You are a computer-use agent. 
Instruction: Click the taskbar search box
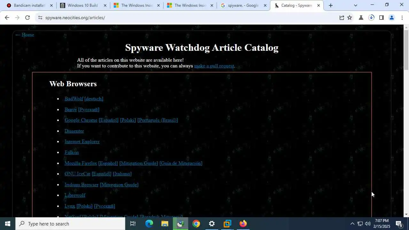tap(70, 224)
